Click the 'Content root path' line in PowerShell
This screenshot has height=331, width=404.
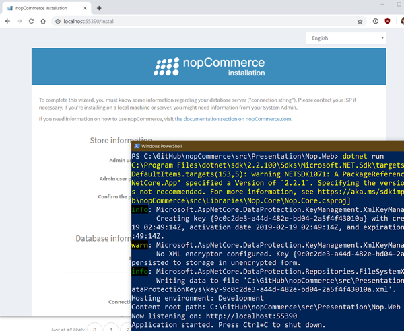pos(266,307)
